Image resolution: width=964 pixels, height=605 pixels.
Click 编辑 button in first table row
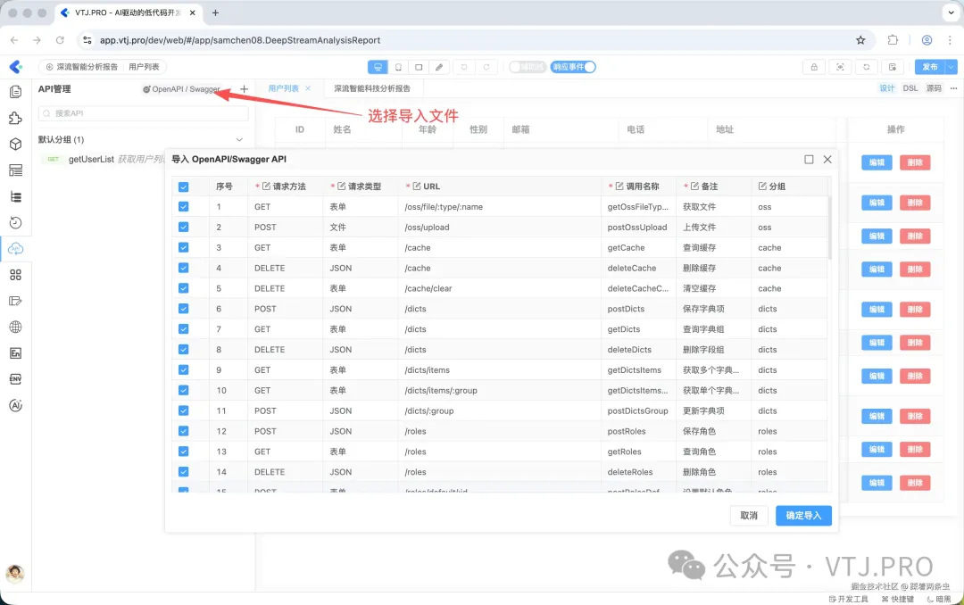click(x=877, y=162)
